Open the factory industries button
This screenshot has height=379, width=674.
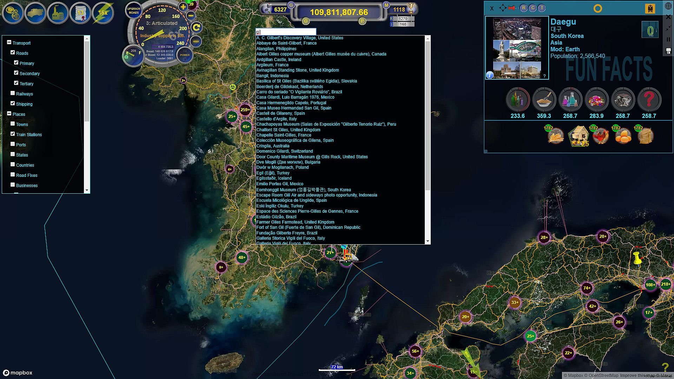(x=58, y=13)
